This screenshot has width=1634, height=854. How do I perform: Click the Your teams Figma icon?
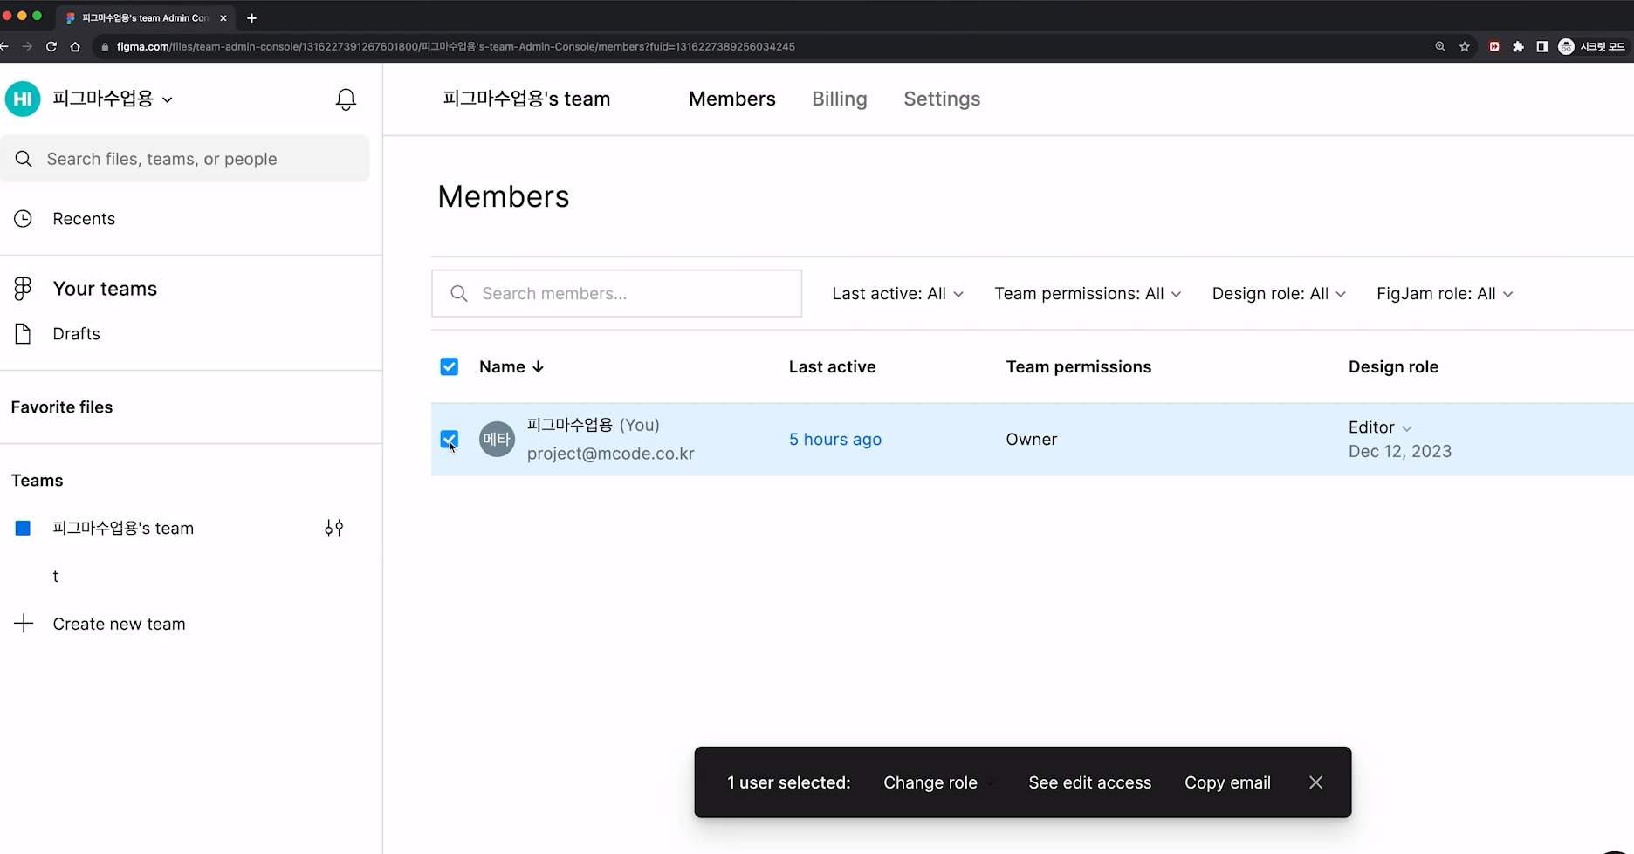coord(24,289)
